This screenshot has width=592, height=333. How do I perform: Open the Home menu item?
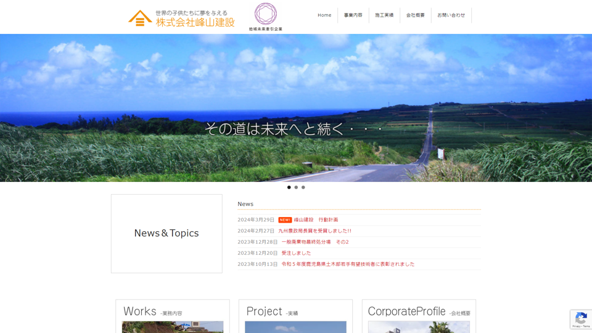point(324,15)
